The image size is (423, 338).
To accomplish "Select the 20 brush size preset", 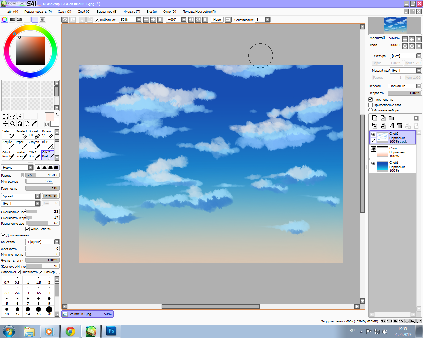I will pyautogui.click(x=49, y=311).
